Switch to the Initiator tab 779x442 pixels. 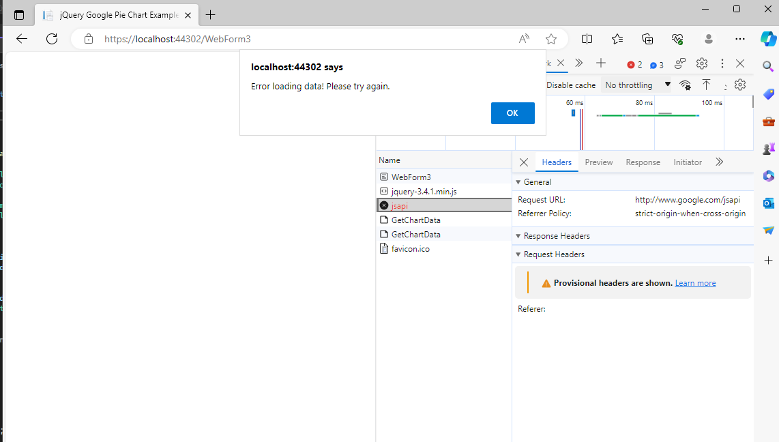pyautogui.click(x=688, y=162)
